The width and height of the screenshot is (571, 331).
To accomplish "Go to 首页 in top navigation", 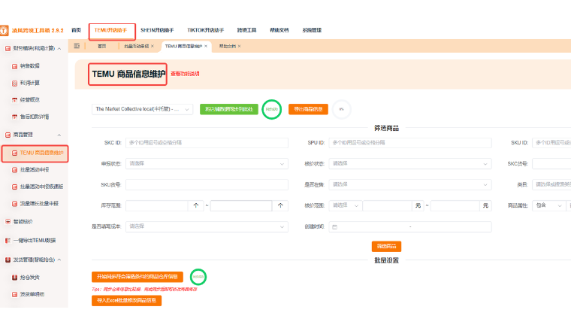I will pyautogui.click(x=76, y=30).
